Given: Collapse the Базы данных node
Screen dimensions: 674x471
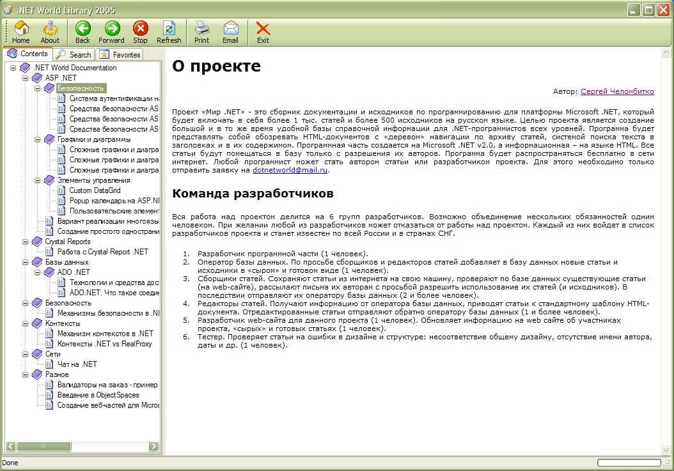Looking at the screenshot, I should 26,262.
